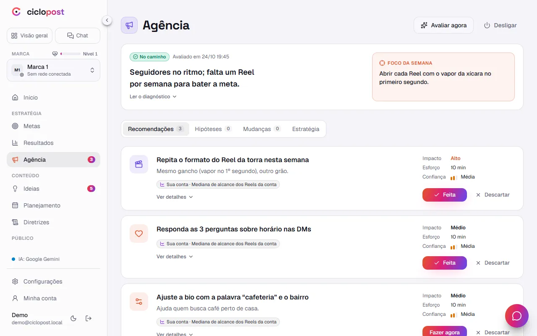Mark Reel da torre recommendation as Feita
This screenshot has width=537, height=336.
click(445, 195)
